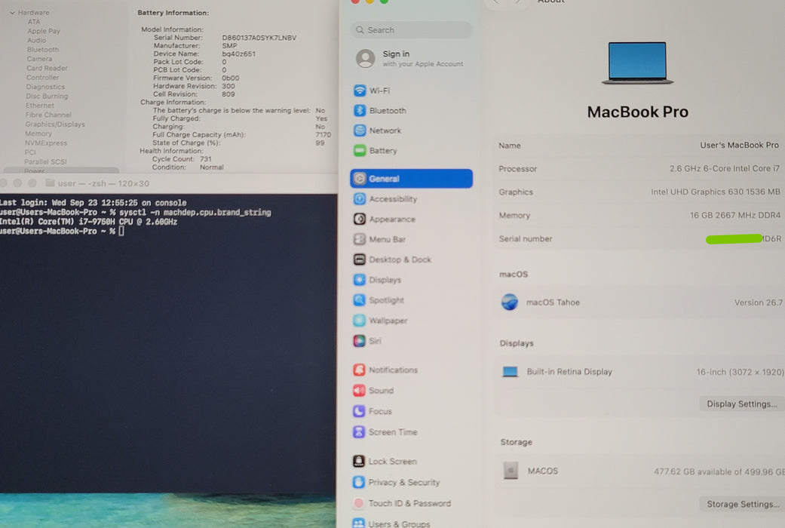The image size is (785, 528).
Task: Click Cycle Count value 731
Action: tap(206, 159)
